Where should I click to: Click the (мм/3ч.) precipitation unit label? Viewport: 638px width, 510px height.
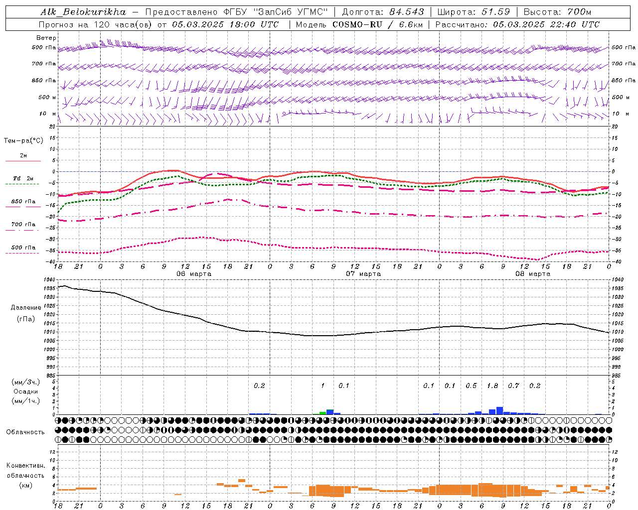click(x=26, y=382)
